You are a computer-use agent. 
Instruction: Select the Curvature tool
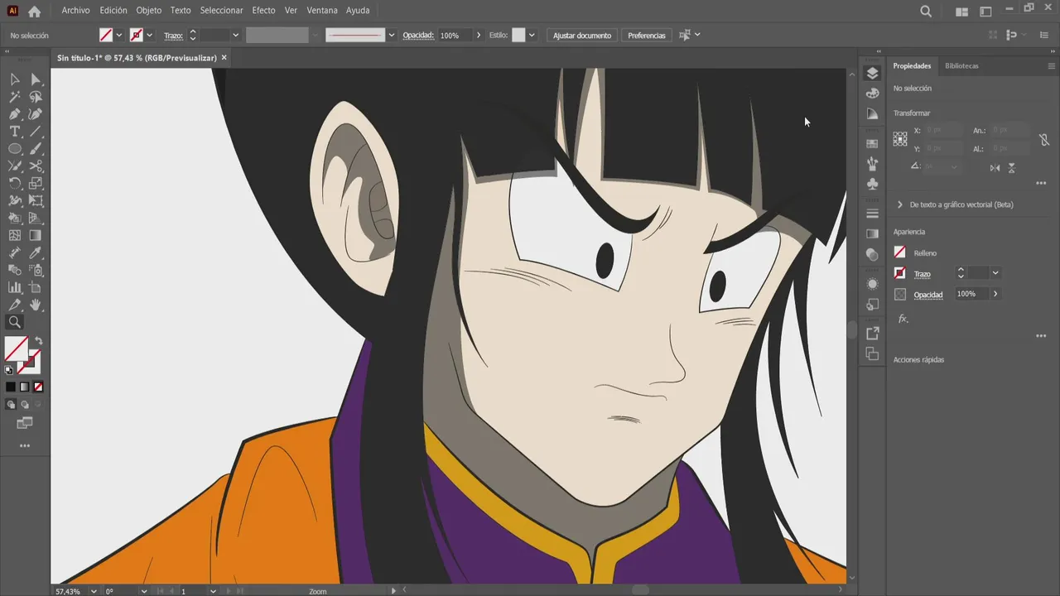pos(36,114)
